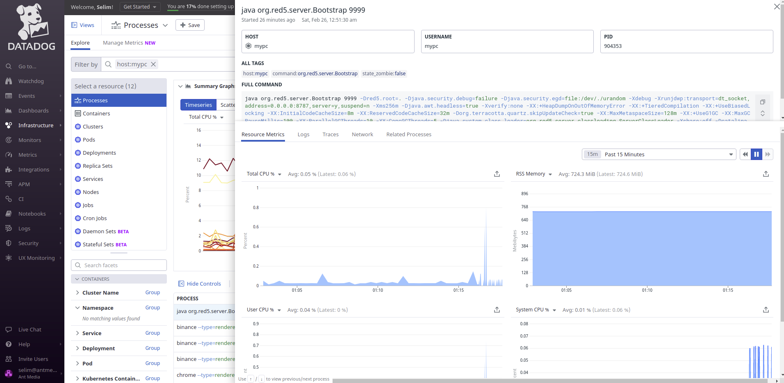Open Help question mark icon
Viewport: 784px width, 383px height.
point(9,344)
